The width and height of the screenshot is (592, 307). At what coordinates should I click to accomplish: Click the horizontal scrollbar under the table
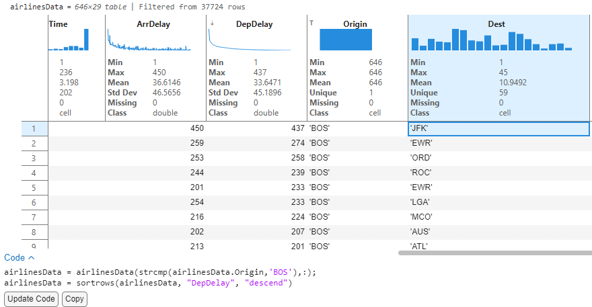pyautogui.click(x=494, y=253)
